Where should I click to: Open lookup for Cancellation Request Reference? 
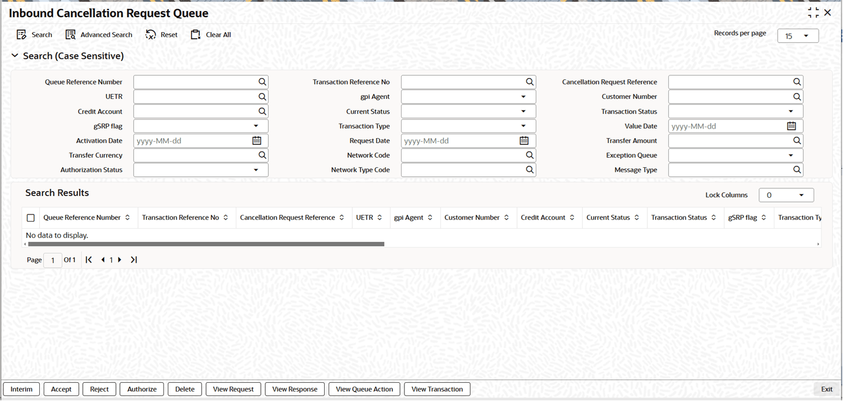coord(797,82)
